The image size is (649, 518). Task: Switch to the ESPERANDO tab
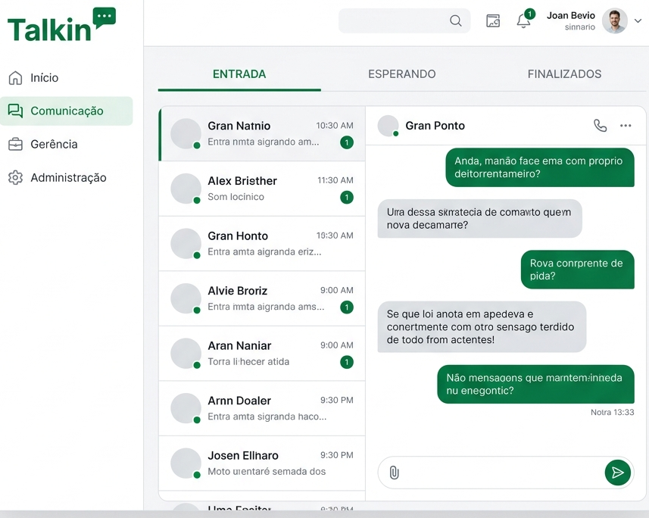click(401, 74)
